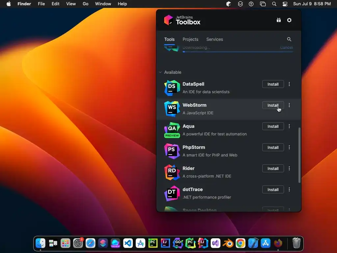The width and height of the screenshot is (337, 253).
Task: Install DataSpell
Action: click(x=273, y=84)
